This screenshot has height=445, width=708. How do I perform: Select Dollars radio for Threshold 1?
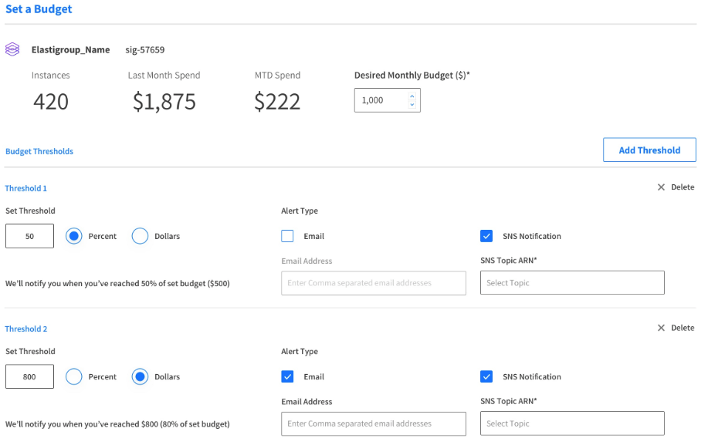[x=140, y=236]
